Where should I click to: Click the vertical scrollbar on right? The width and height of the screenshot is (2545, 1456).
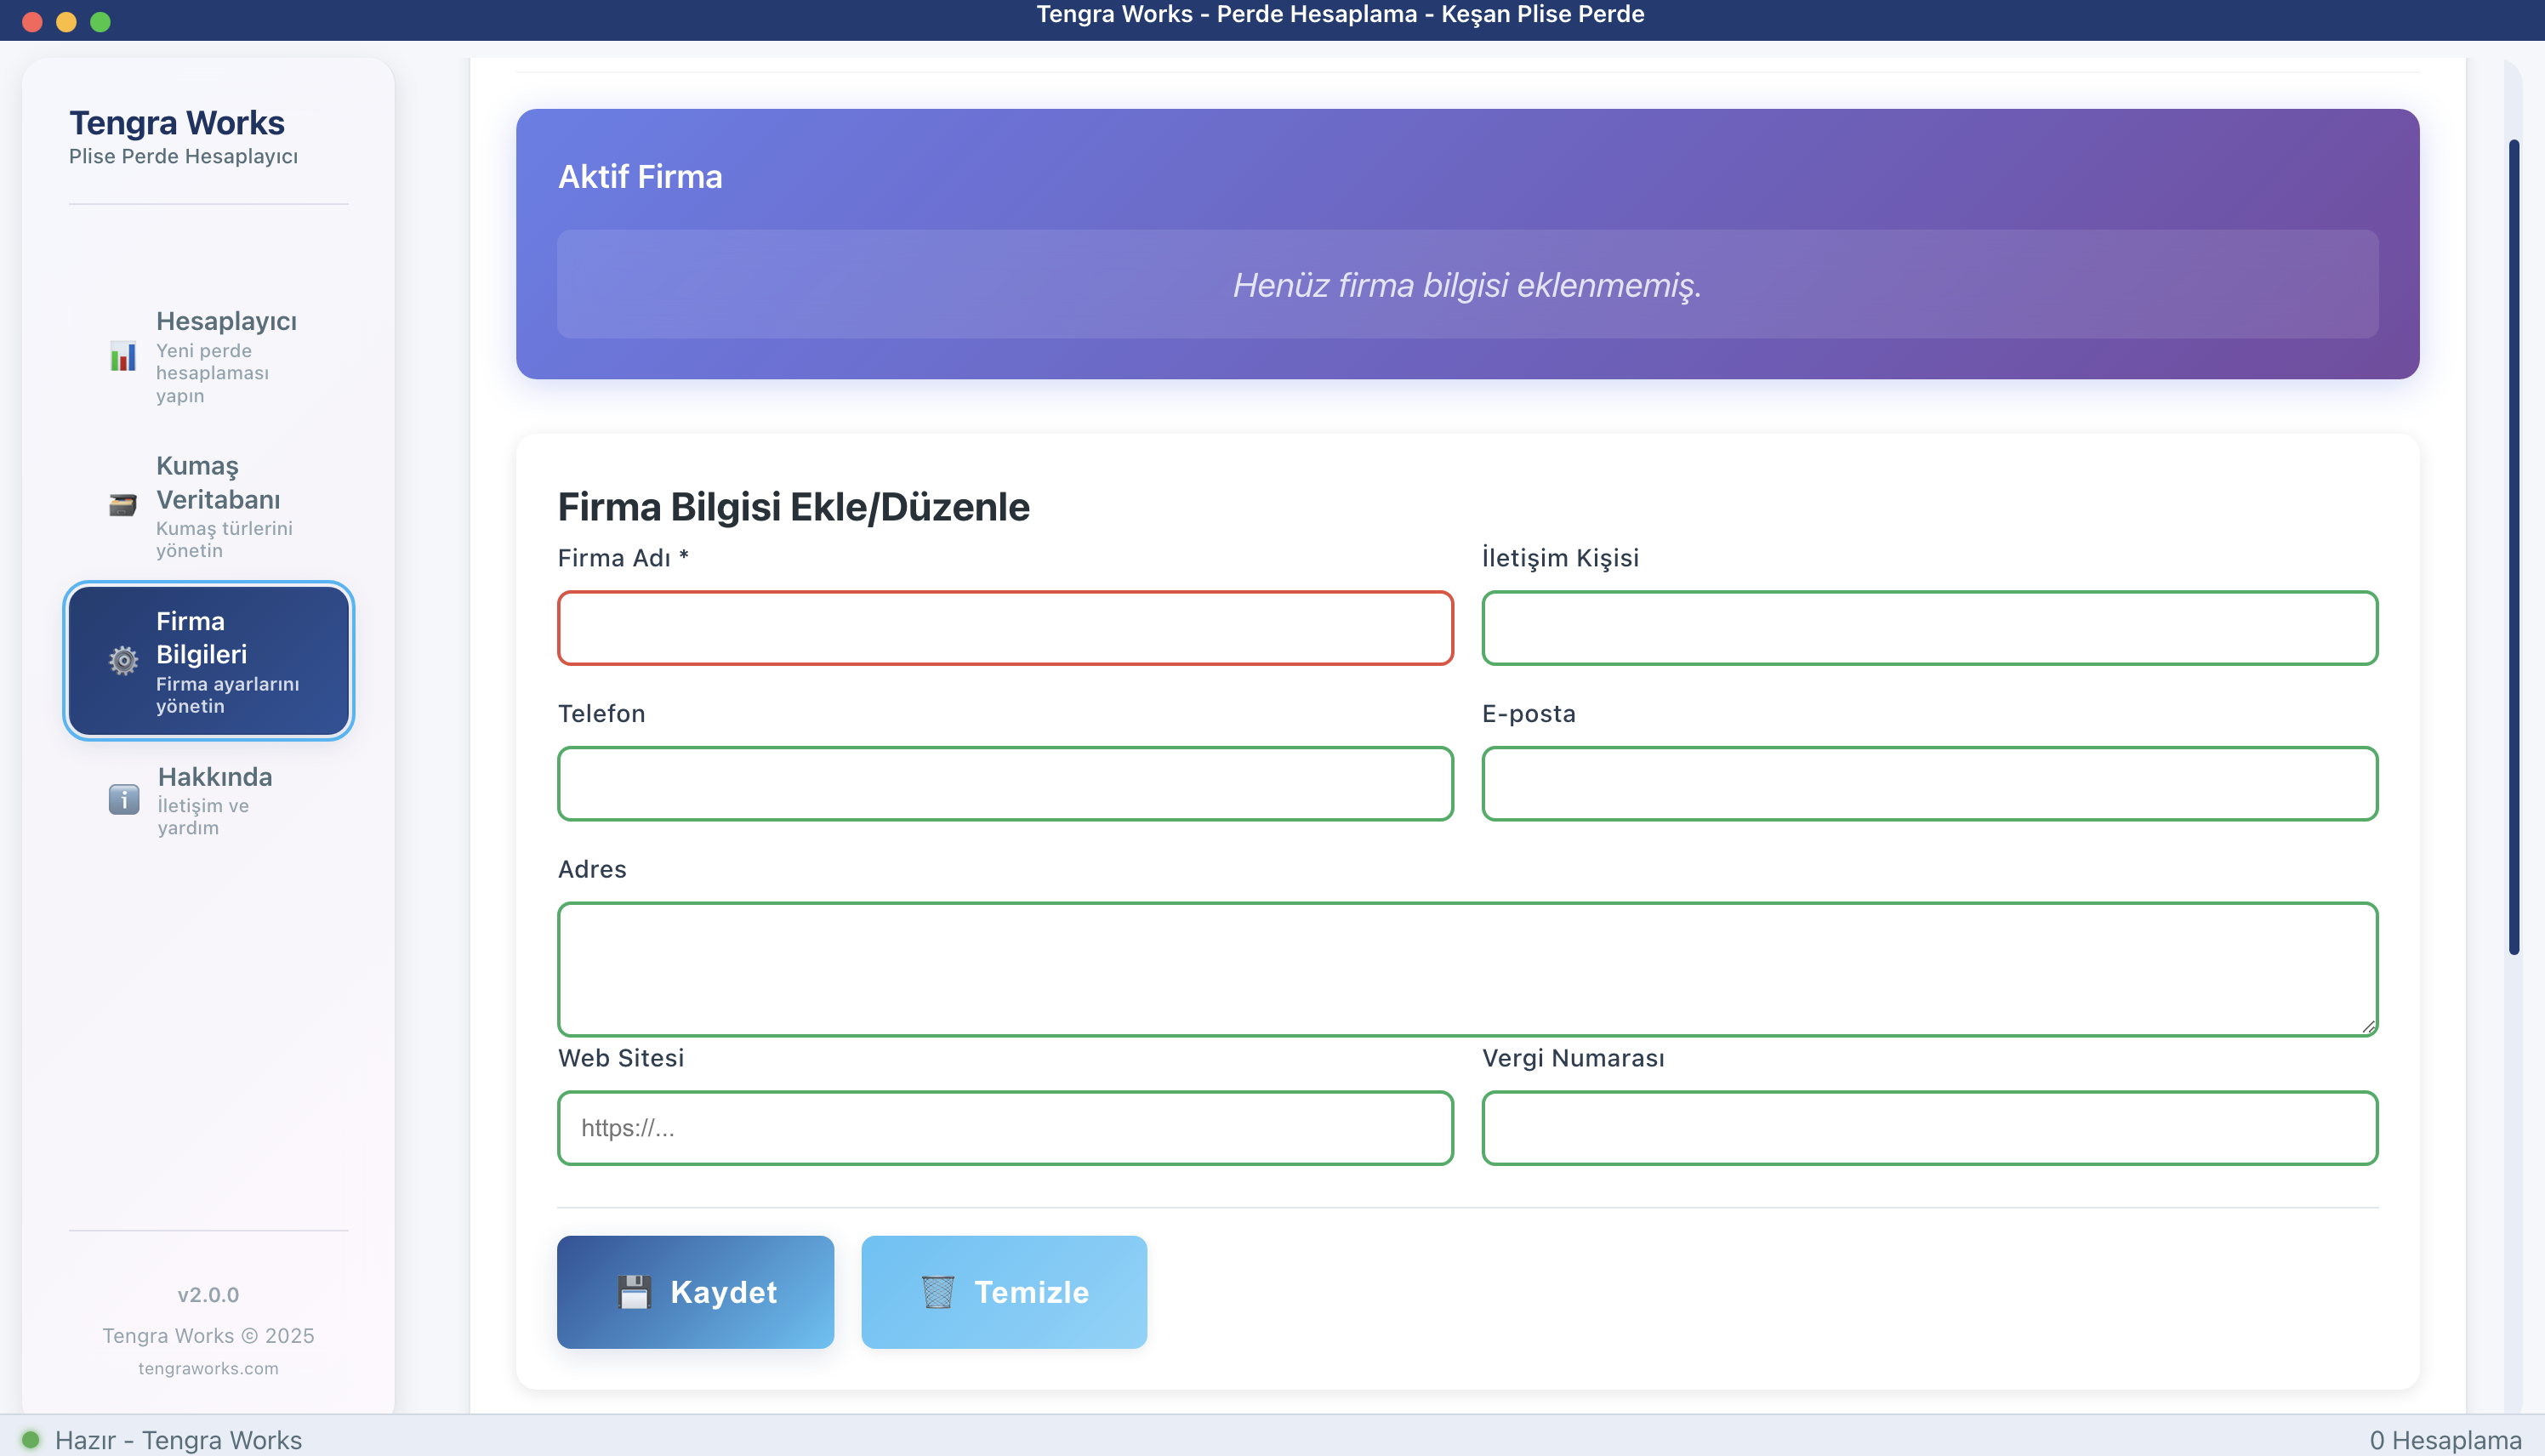click(2514, 546)
